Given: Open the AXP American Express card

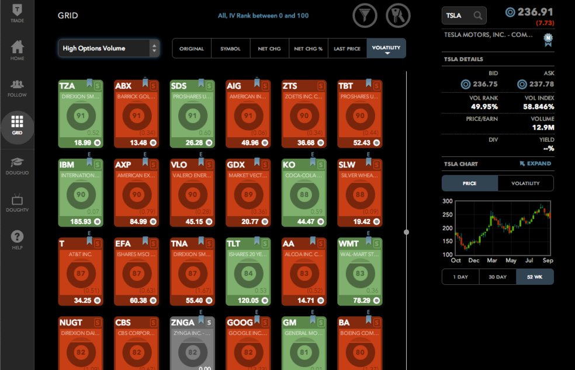Looking at the screenshot, I should (136, 193).
